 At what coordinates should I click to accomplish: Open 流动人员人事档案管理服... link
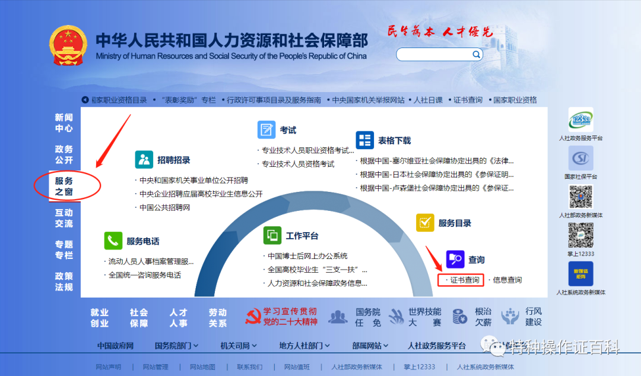(x=151, y=261)
